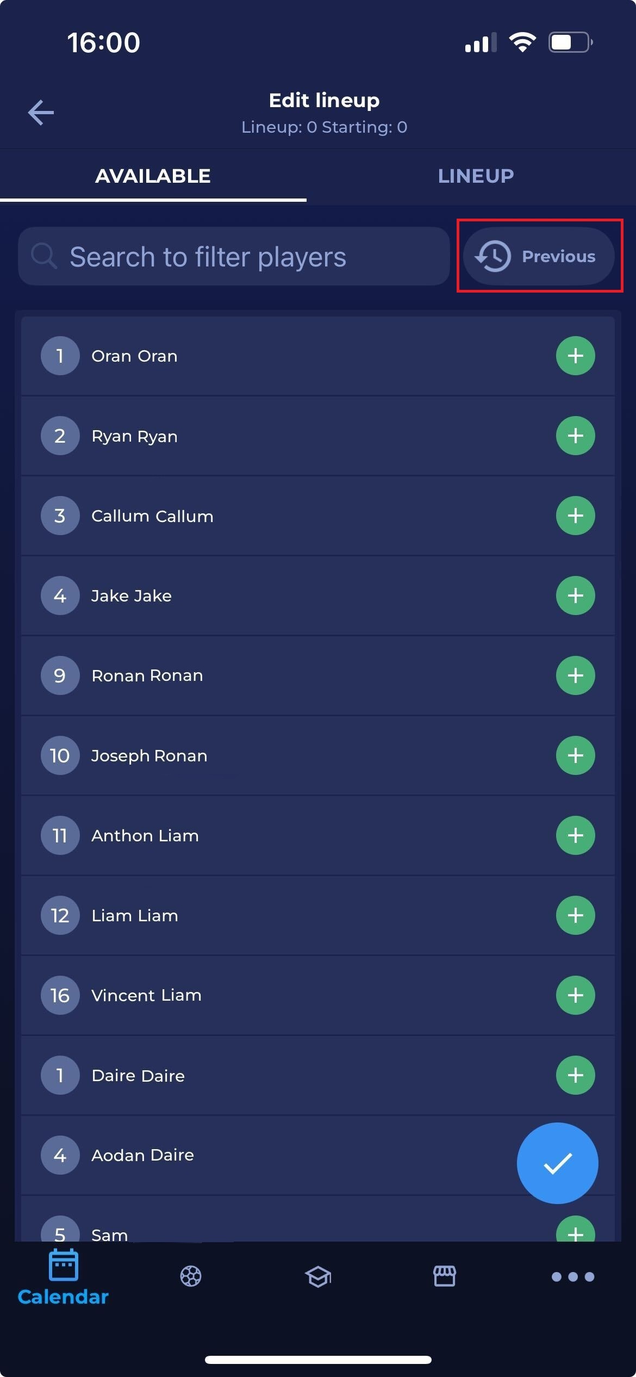Open the Calendar tab in bottom bar
636x1377 pixels.
[x=63, y=1277]
